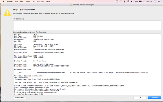The image size is (163, 102).
Task: Open Spotlight search in menu bar
Action: click(155, 2)
